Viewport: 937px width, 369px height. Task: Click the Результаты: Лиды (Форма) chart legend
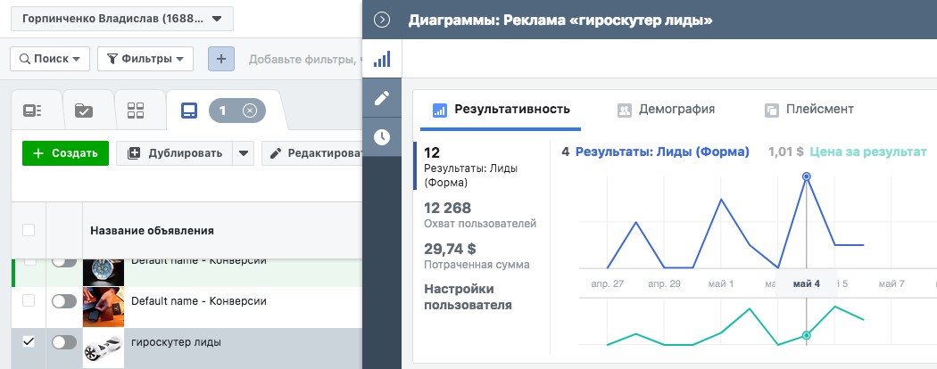[661, 152]
